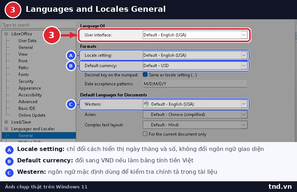Uncheck Same as locale setting checkbox
This screenshot has width=297, height=192.
[145, 75]
